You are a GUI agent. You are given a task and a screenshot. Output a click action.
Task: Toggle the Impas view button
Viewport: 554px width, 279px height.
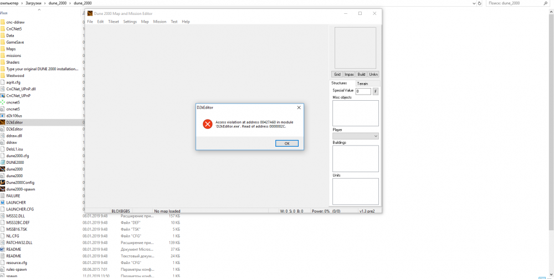[x=349, y=75]
